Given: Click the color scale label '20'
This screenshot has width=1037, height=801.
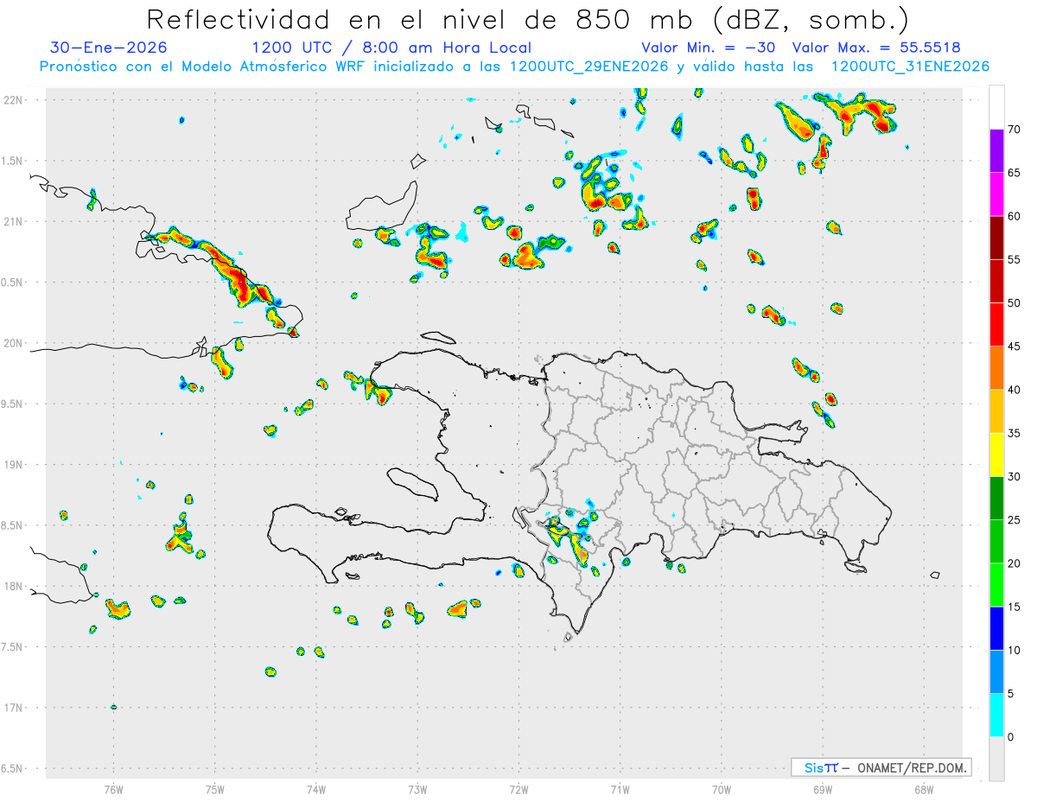Looking at the screenshot, I should [1014, 563].
